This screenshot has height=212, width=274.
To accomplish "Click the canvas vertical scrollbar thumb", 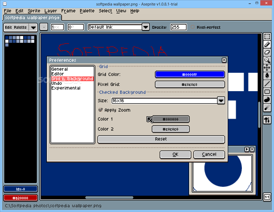I will 259,115.
